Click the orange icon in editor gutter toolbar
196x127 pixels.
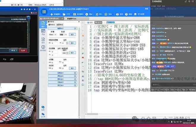pyautogui.click(x=83, y=36)
